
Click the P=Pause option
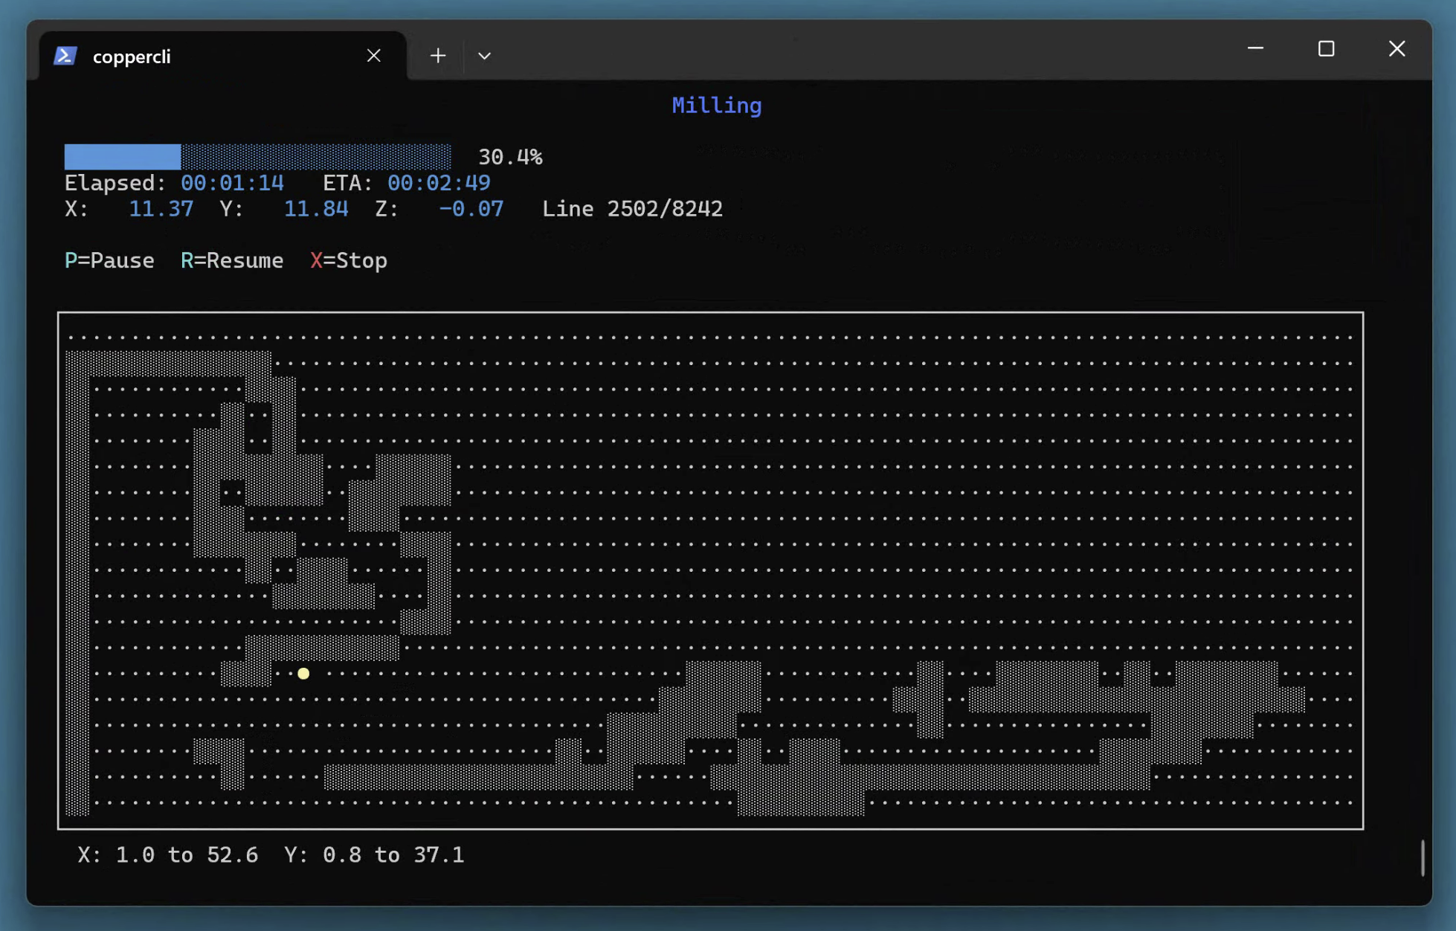click(109, 260)
